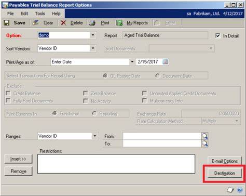Screen dimensions: 246x196
Task: Click the window icon in the title bar
Action: 5,5
